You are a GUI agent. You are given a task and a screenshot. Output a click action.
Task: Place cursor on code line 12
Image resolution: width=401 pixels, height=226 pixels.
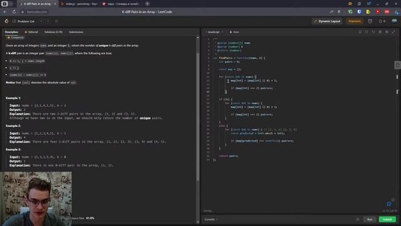pyautogui.click(x=254, y=81)
